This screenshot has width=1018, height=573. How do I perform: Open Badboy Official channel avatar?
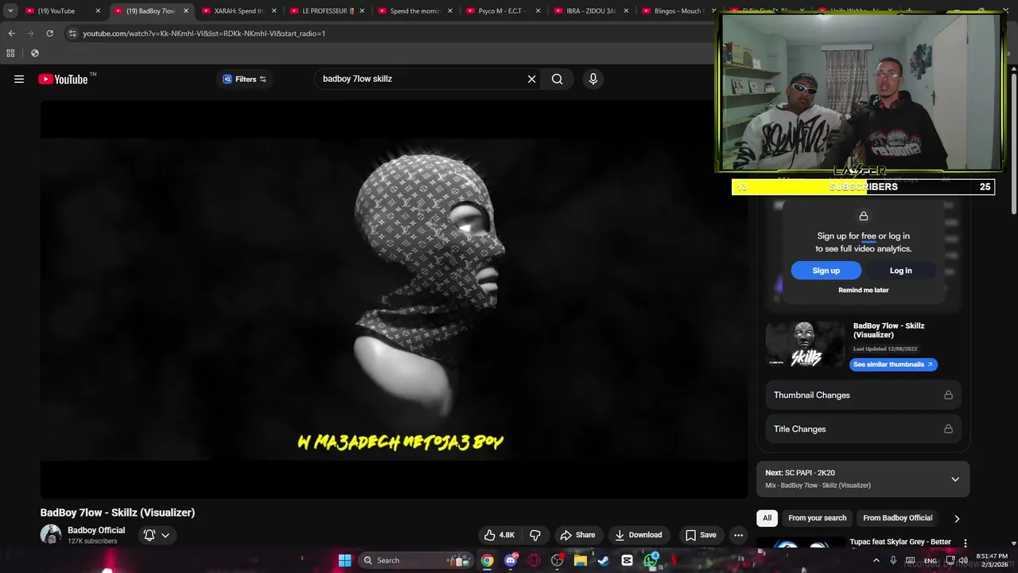(x=51, y=535)
